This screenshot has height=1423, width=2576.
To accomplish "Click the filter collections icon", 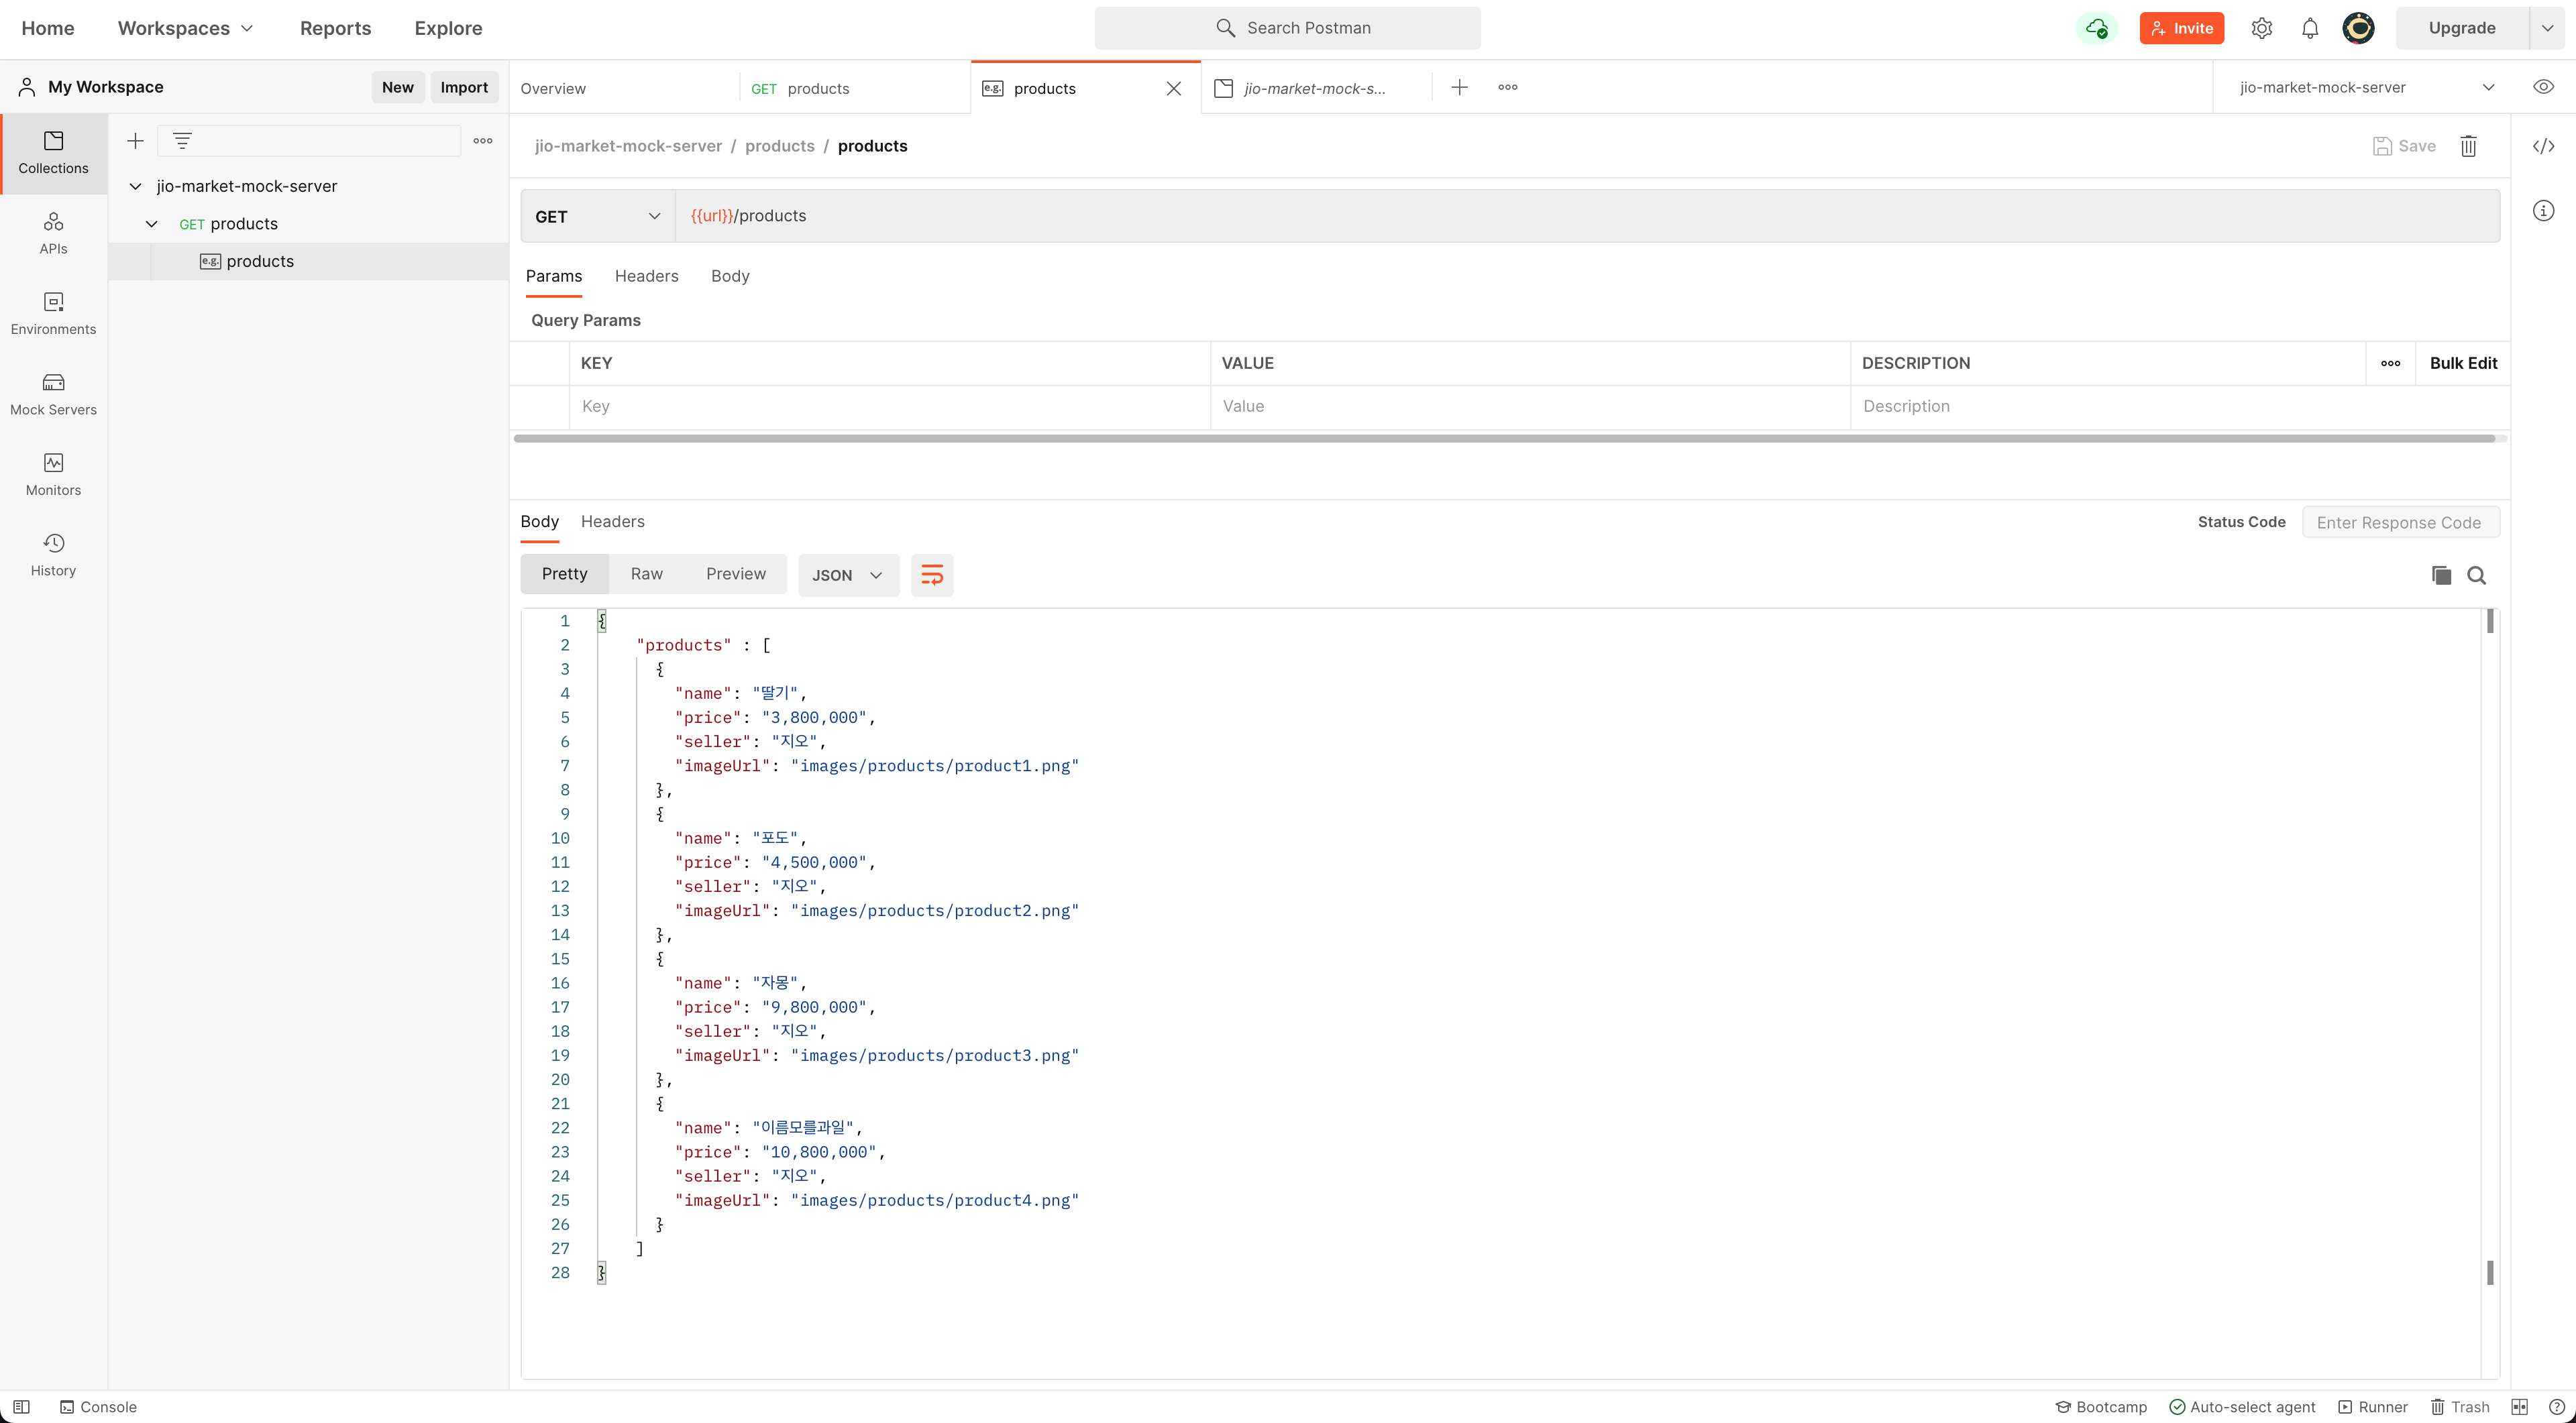I will point(182,141).
